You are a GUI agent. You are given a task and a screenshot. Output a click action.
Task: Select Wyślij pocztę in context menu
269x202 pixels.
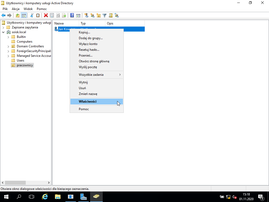coord(97,67)
